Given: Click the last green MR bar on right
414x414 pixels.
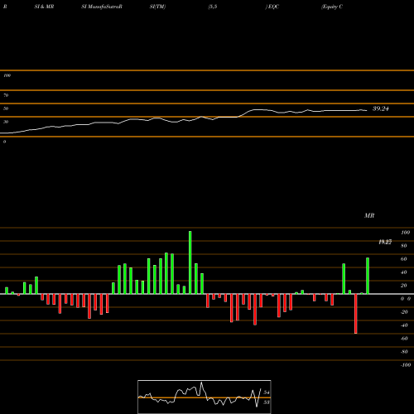Looking at the screenshot, I should point(368,276).
